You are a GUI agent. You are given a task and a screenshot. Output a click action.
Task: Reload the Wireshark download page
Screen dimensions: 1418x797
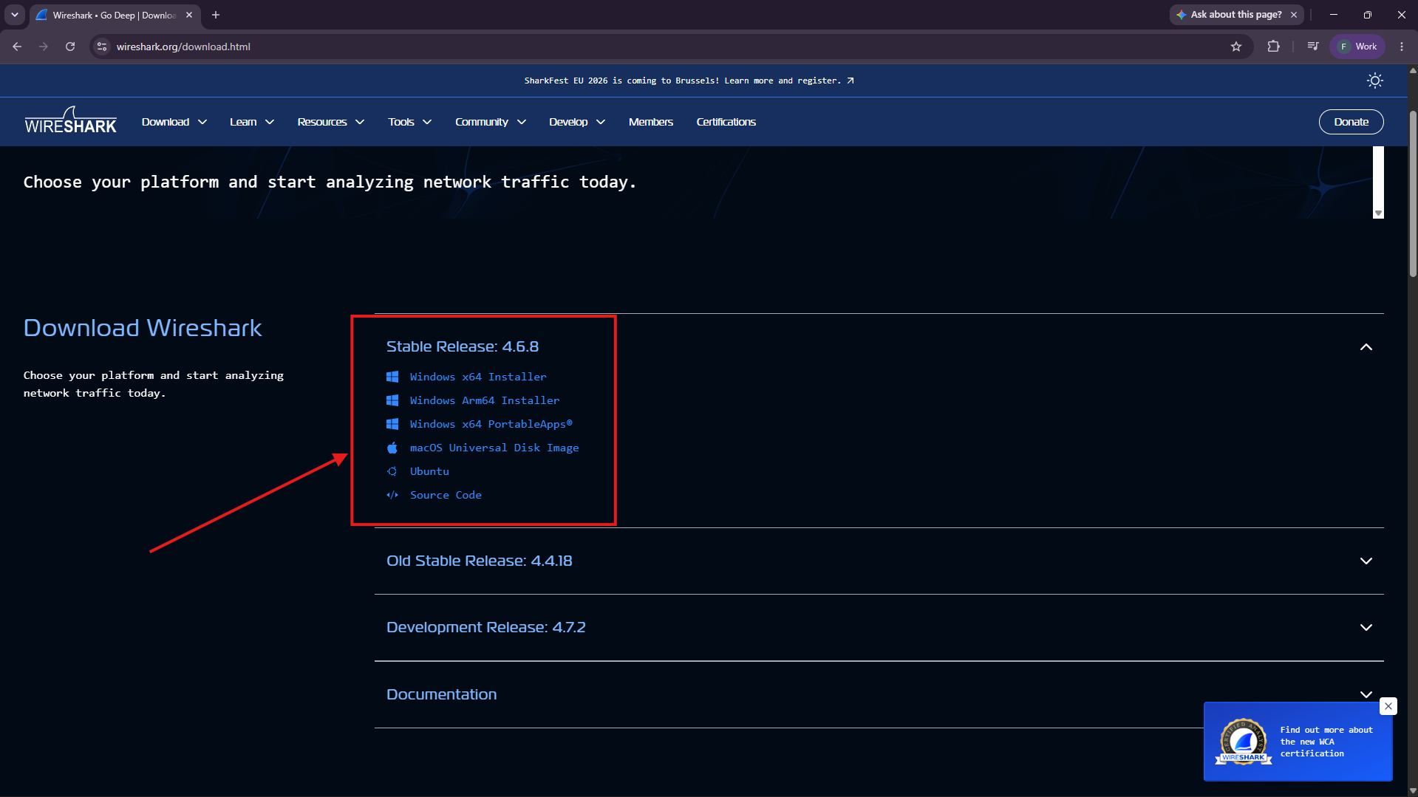click(x=70, y=47)
